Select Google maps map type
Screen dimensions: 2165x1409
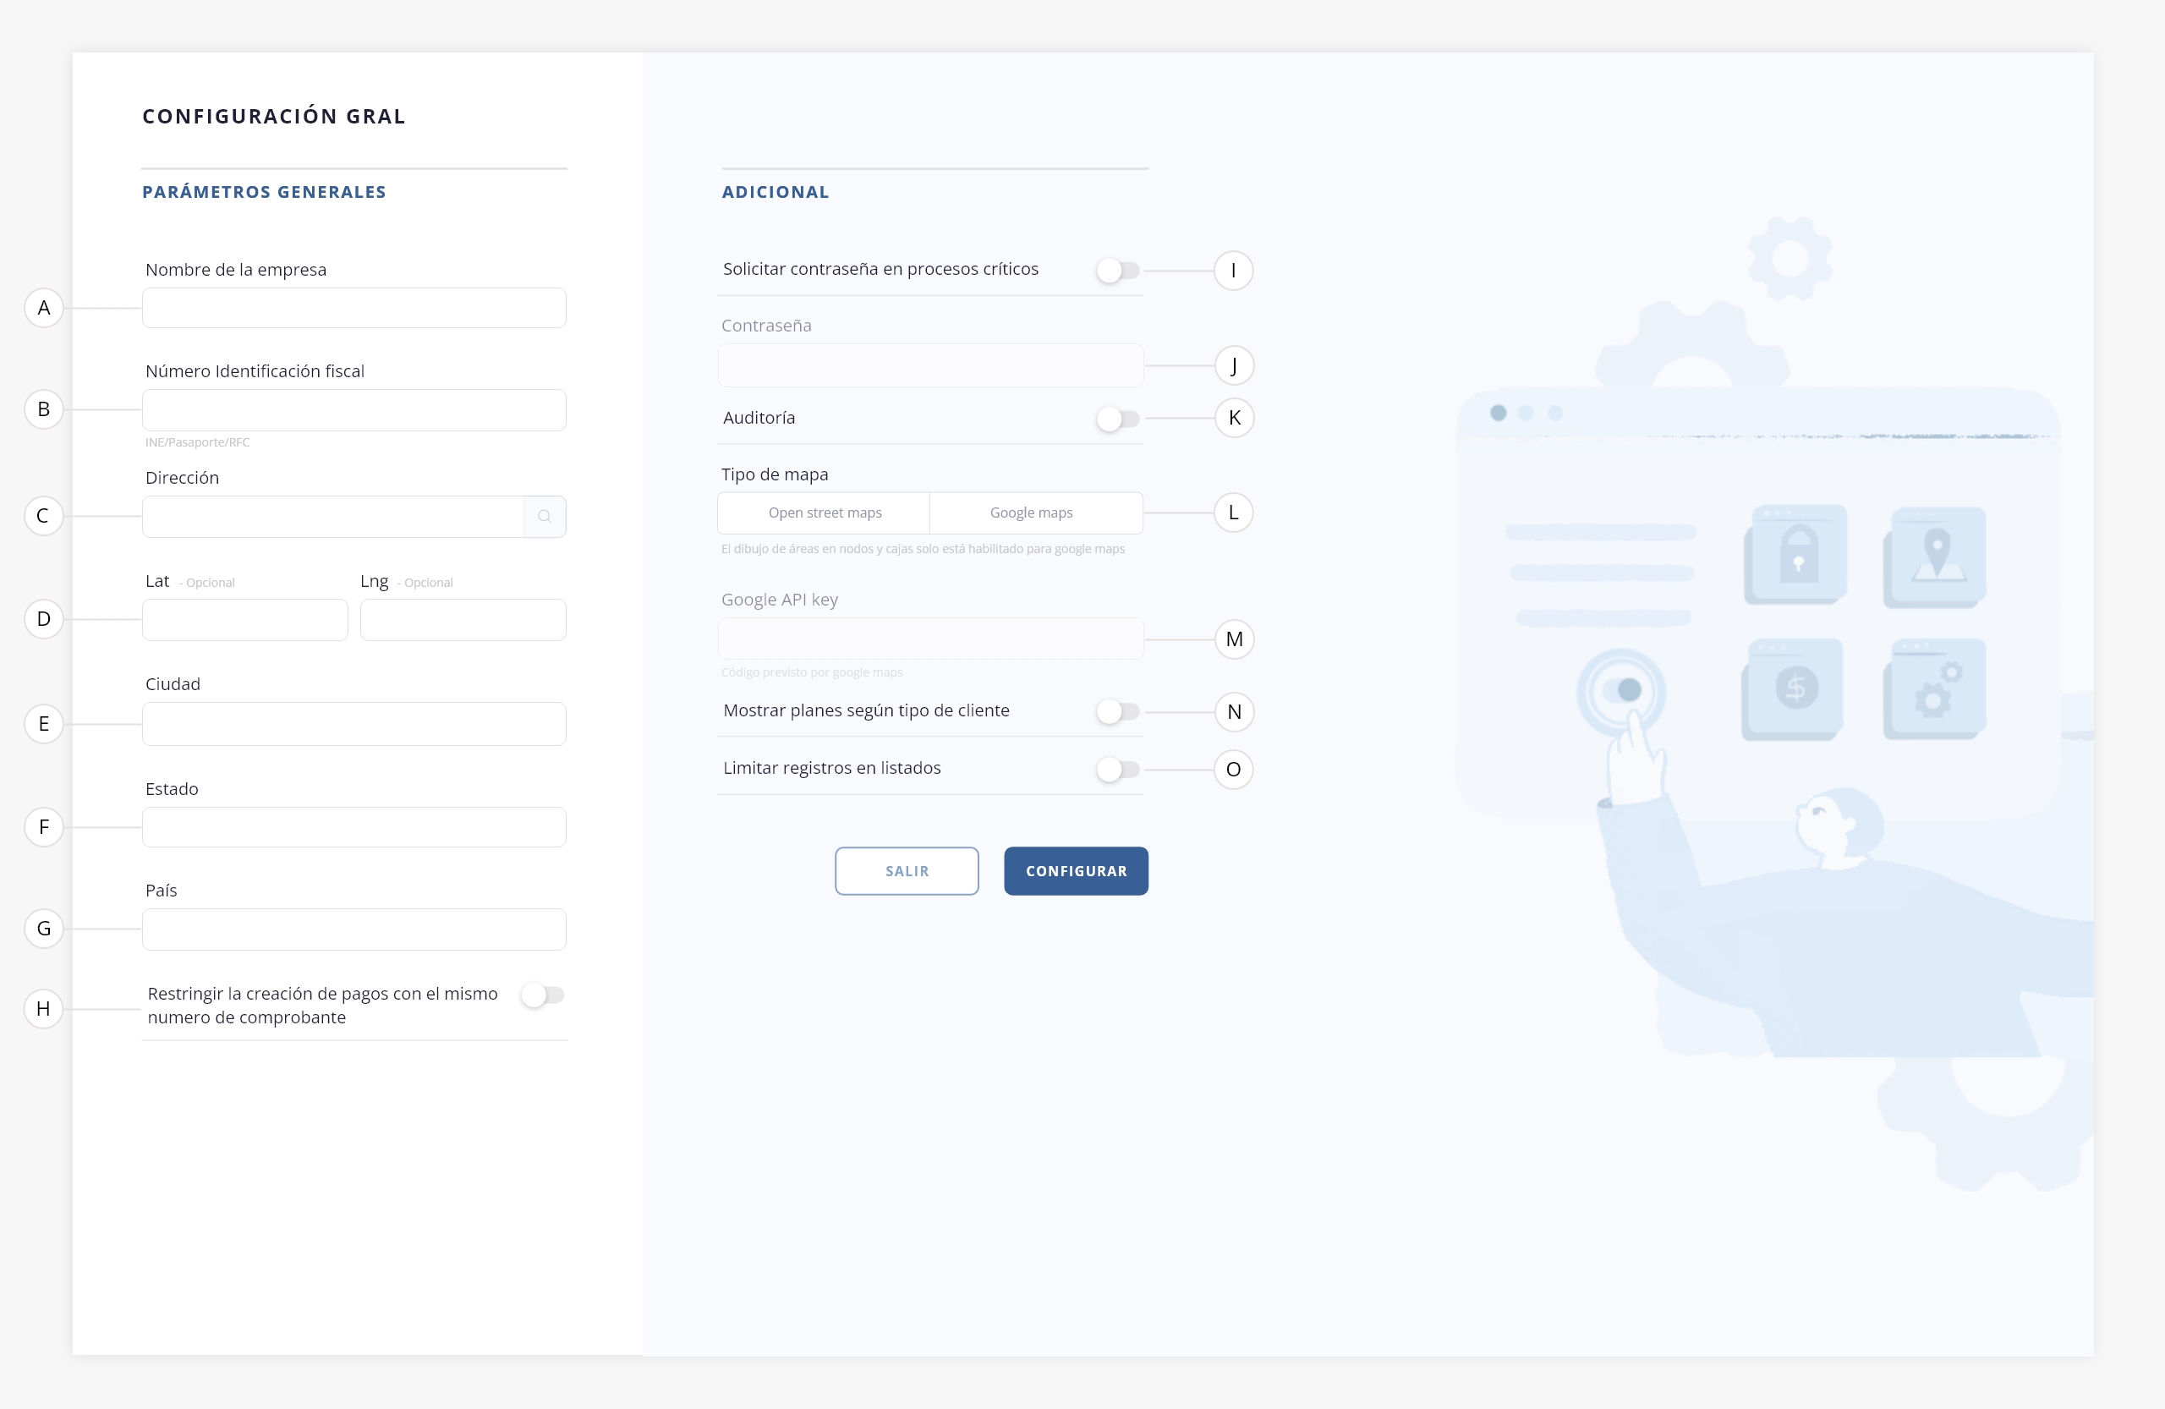point(1031,513)
